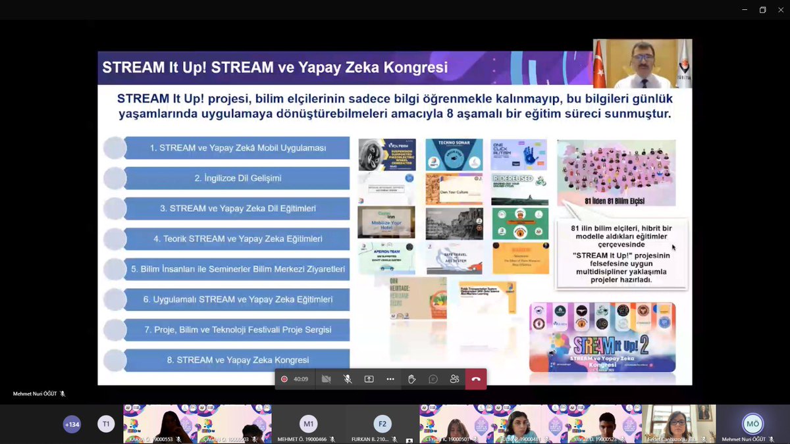
Task: Click the ONE CLICK AUTISM project thumbnail
Action: coord(519,155)
